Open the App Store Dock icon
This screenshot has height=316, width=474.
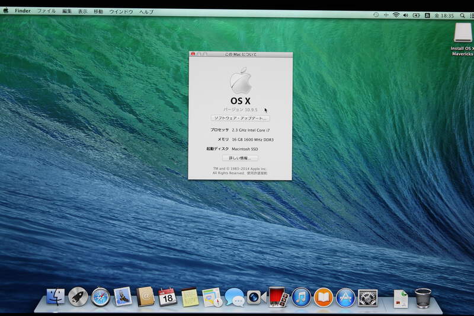[345, 296]
